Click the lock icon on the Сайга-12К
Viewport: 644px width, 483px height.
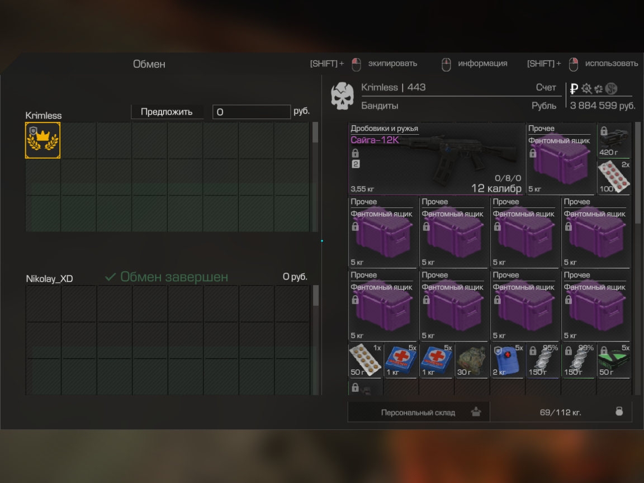click(x=356, y=153)
